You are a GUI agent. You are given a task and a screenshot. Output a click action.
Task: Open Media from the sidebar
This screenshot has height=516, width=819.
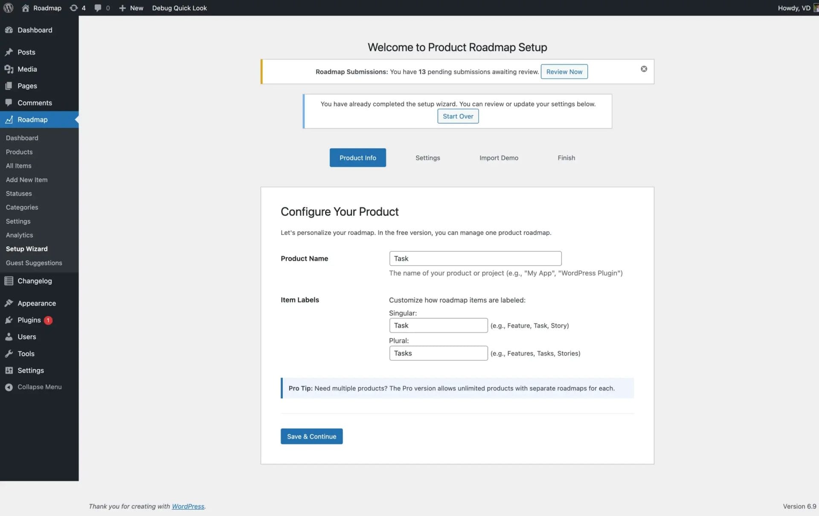(x=27, y=69)
